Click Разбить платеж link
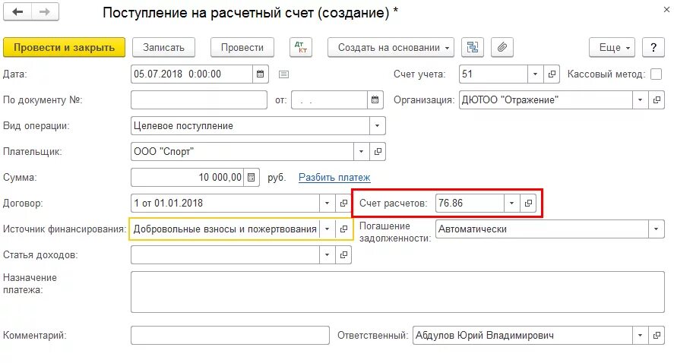 [x=334, y=177]
